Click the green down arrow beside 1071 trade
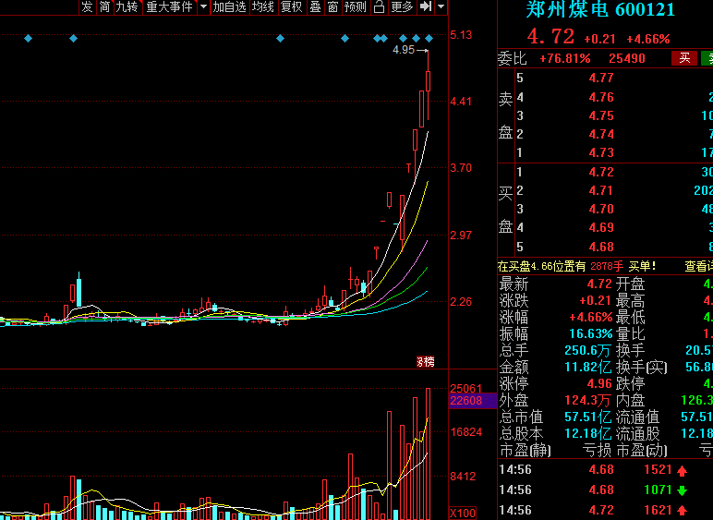The image size is (713, 520). [682, 490]
